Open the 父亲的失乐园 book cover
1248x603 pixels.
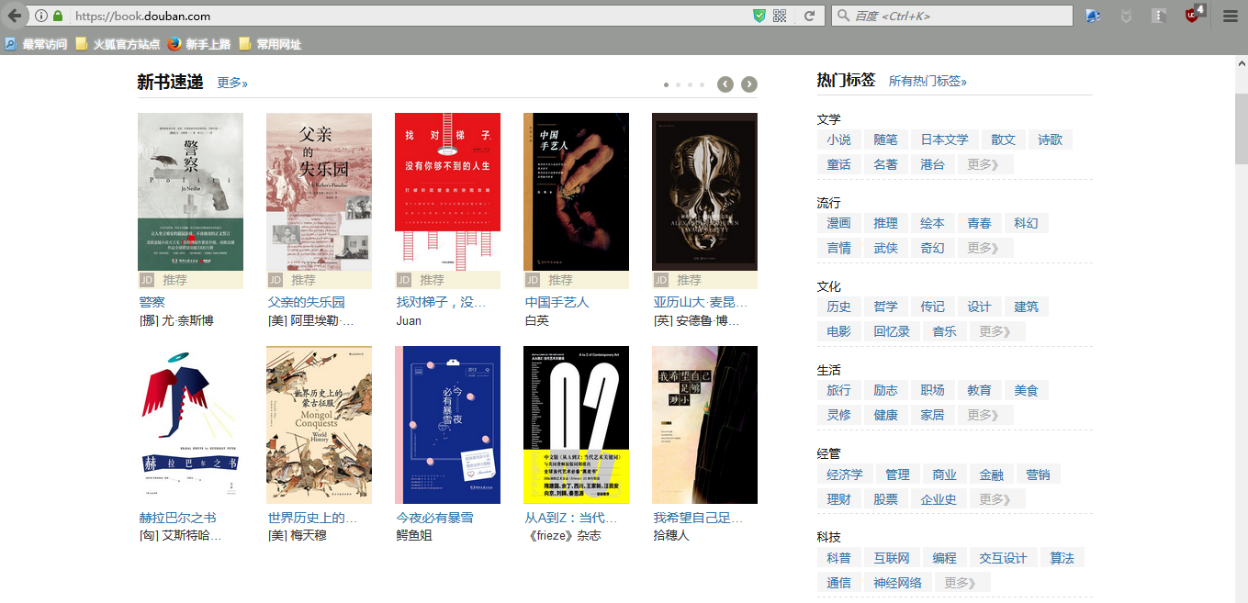[x=319, y=192]
